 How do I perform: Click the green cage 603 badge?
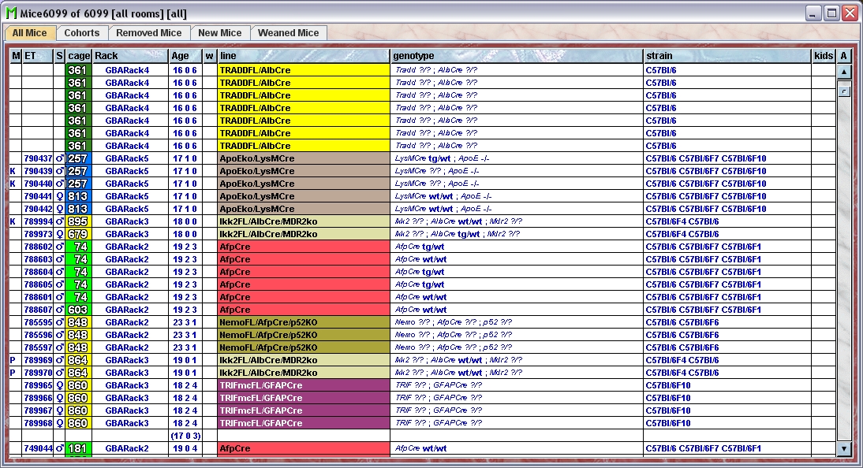pyautogui.click(x=78, y=310)
